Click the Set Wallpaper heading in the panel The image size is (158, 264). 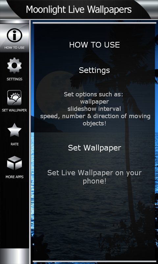(94, 148)
